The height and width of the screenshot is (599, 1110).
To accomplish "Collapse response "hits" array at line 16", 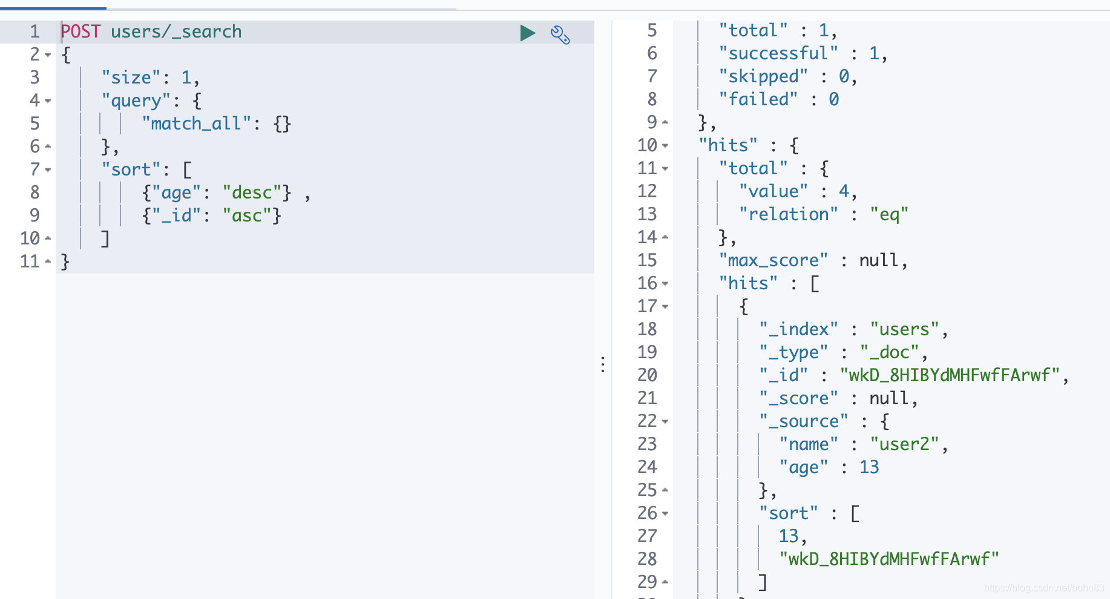I will tap(665, 284).
